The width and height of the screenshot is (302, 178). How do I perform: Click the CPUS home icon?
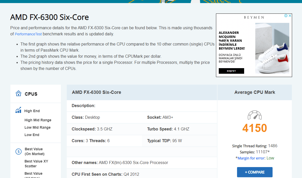[18, 93]
